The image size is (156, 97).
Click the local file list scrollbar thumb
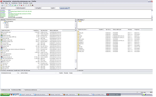coord(76,61)
